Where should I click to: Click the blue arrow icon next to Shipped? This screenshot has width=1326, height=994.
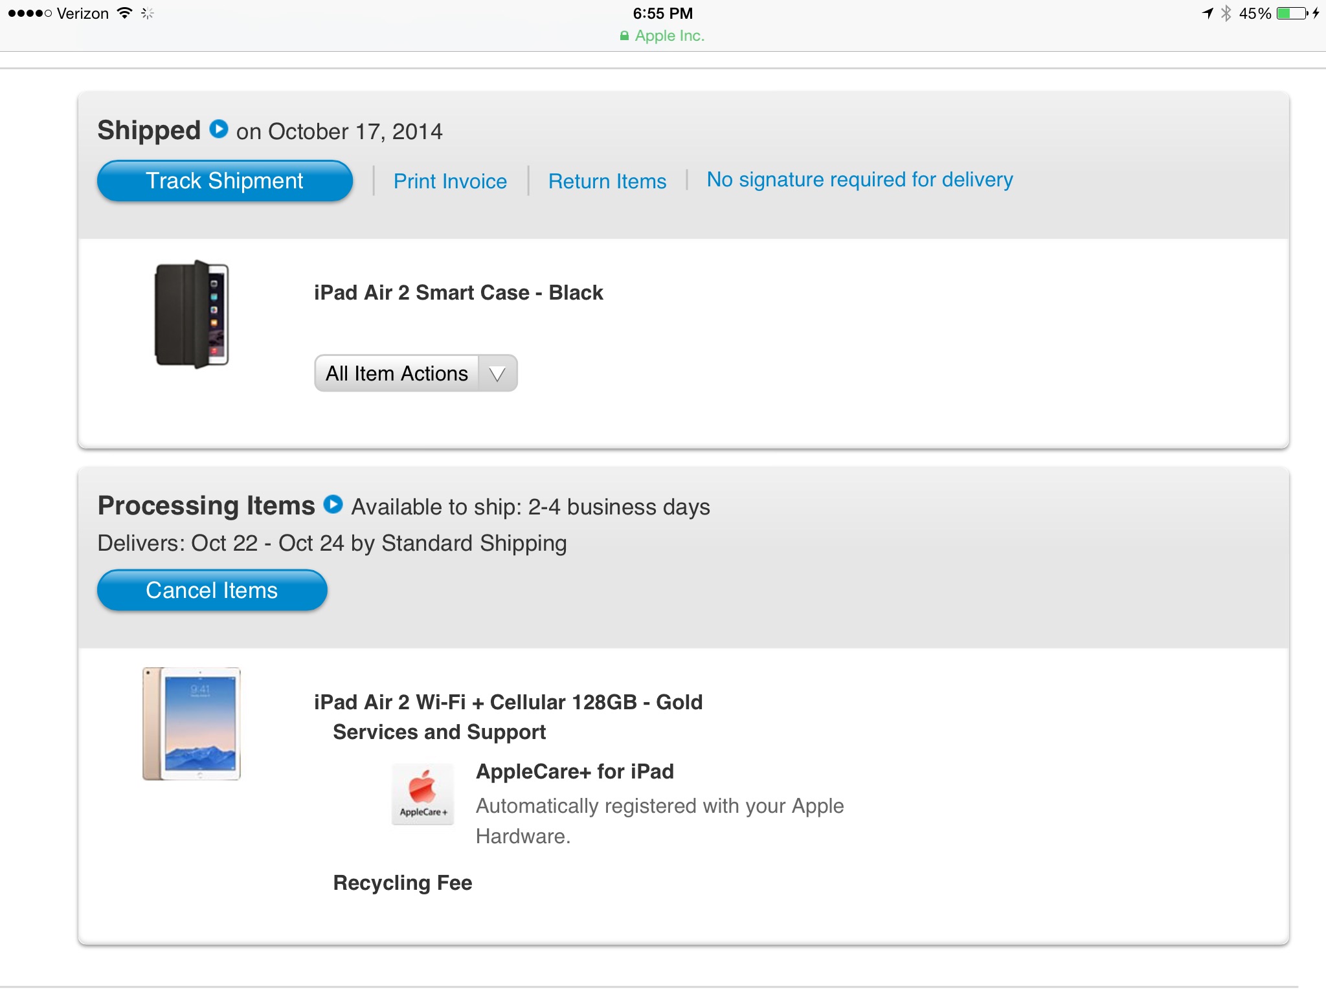click(219, 129)
